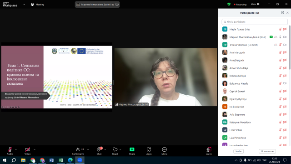Screen dimensions: 291x164
Task: Open the notification center icon
Action: coord(285,160)
